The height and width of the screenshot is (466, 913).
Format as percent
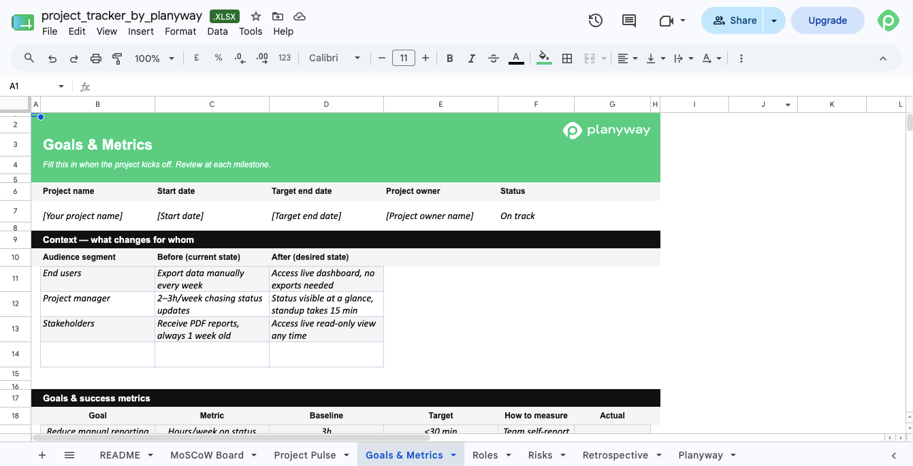219,59
